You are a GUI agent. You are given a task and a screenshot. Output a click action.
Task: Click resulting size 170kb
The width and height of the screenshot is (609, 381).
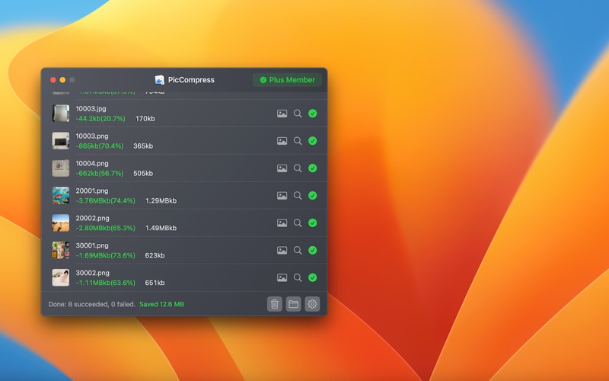(x=145, y=119)
